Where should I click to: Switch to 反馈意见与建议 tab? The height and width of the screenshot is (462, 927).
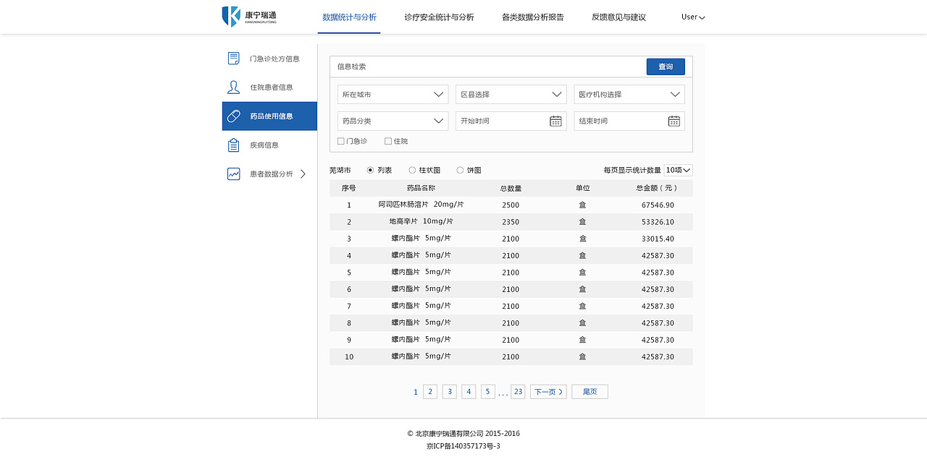[x=618, y=17]
